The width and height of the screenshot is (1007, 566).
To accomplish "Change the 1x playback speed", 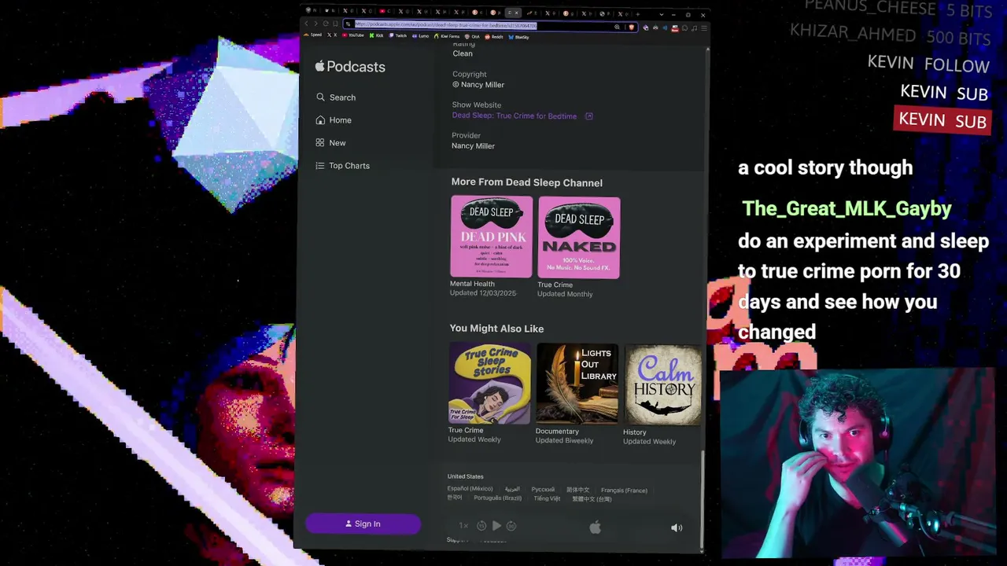I will point(463,526).
